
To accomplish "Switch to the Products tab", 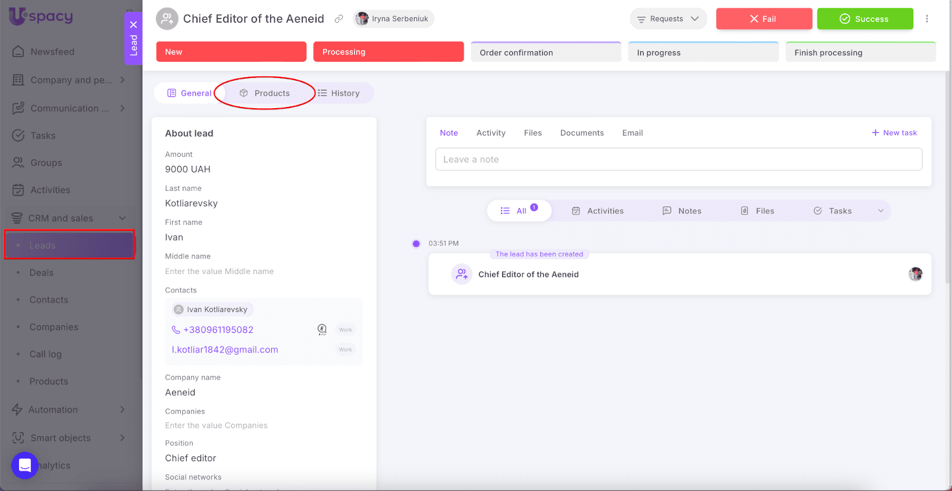I will point(265,93).
